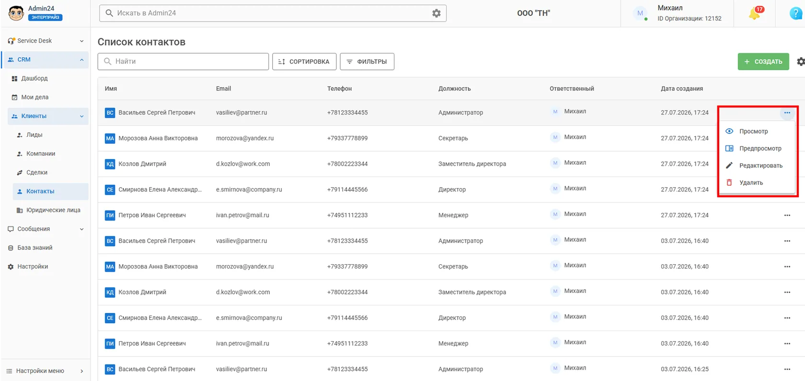Open row actions for Васильев 03.07.2026 16:40
Viewport: 805px width, 381px height.
click(x=787, y=241)
